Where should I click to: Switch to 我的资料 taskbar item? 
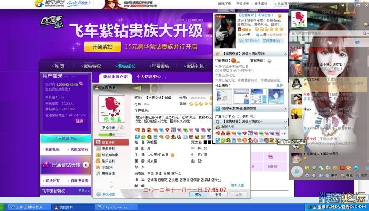click(x=72, y=207)
